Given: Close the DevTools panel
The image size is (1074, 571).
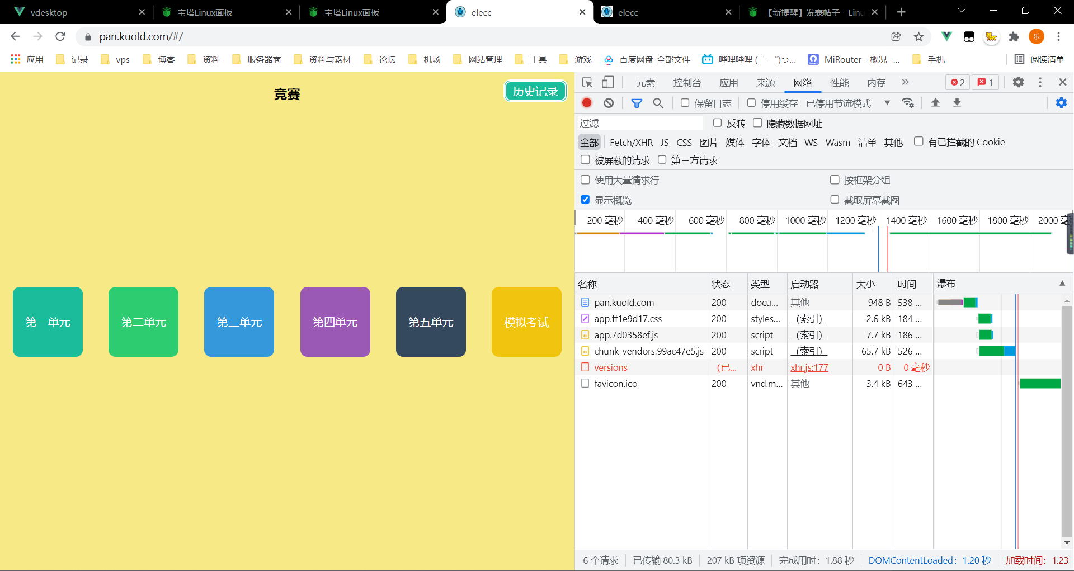Looking at the screenshot, I should (x=1063, y=82).
